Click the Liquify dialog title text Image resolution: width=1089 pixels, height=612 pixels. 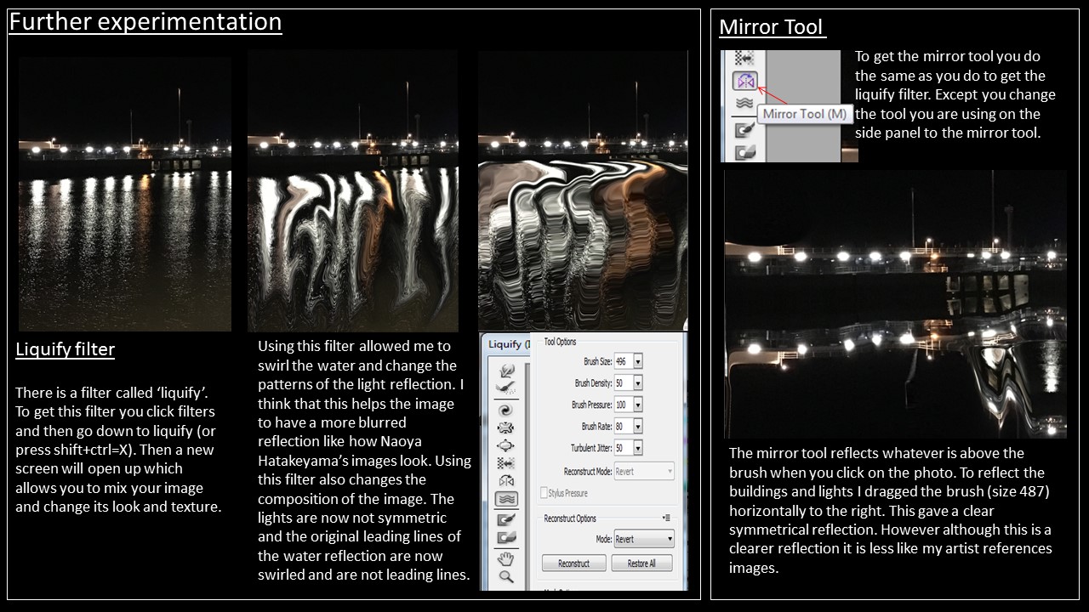[x=509, y=344]
